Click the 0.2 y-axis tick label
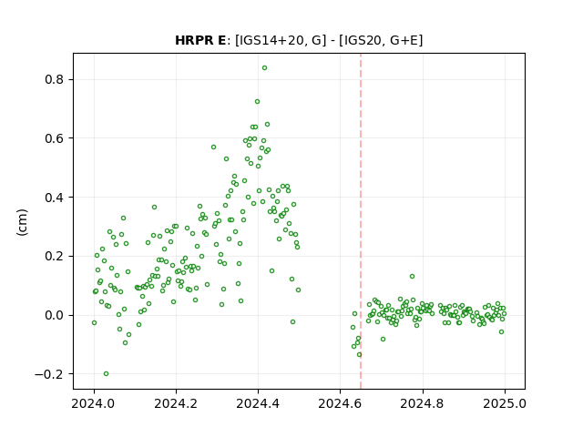This screenshot has width=583, height=437. pos(56,256)
